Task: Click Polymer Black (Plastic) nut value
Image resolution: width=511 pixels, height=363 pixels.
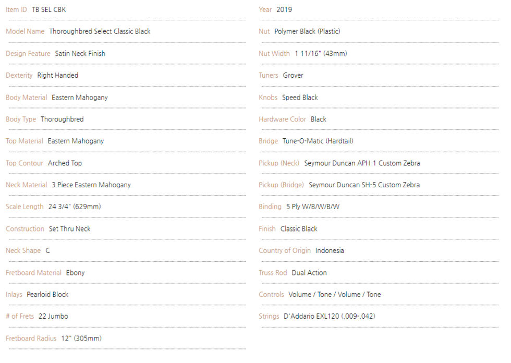Action: 307,32
